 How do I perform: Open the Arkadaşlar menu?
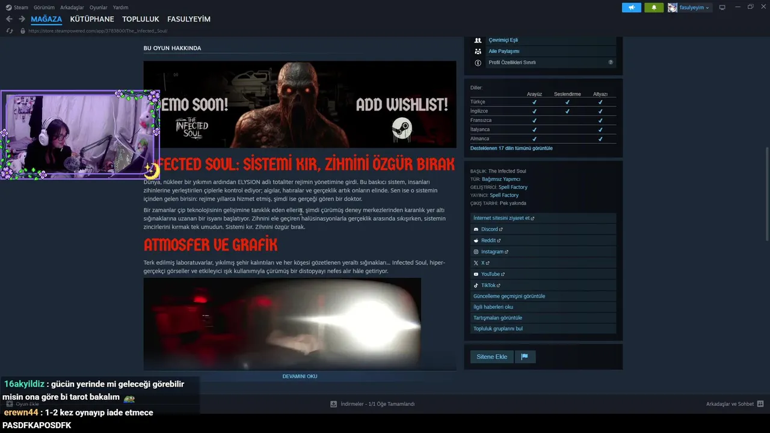pyautogui.click(x=72, y=8)
